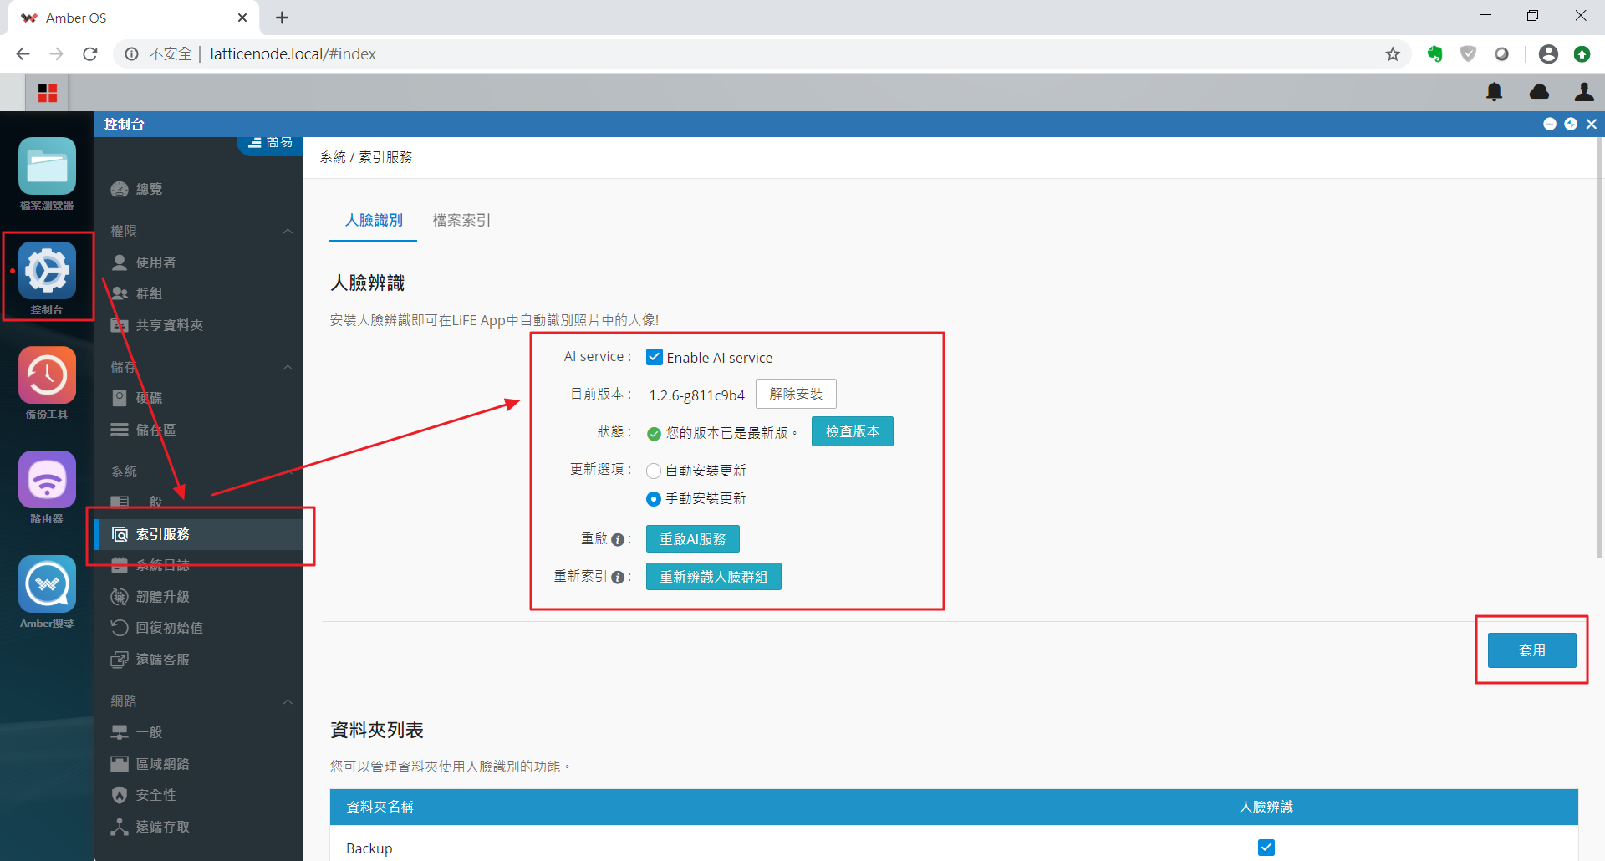Collapse the 網路 section
The height and width of the screenshot is (861, 1605).
[x=288, y=701]
